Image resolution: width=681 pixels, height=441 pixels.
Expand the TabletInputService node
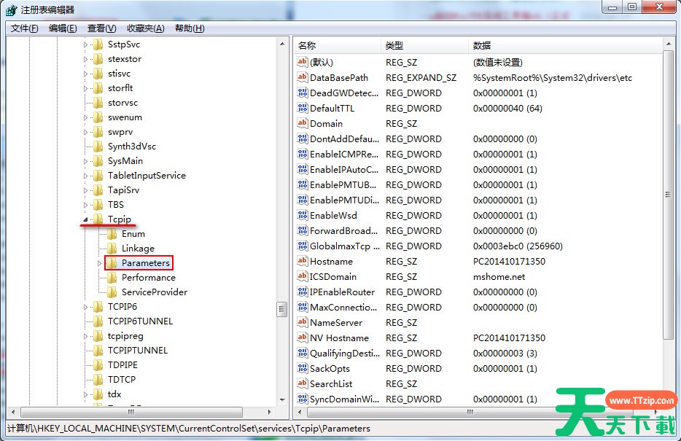[85, 176]
